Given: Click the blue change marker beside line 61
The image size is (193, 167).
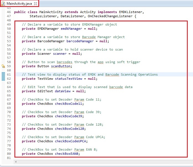Looking at the screenshot, I should 3,76.
